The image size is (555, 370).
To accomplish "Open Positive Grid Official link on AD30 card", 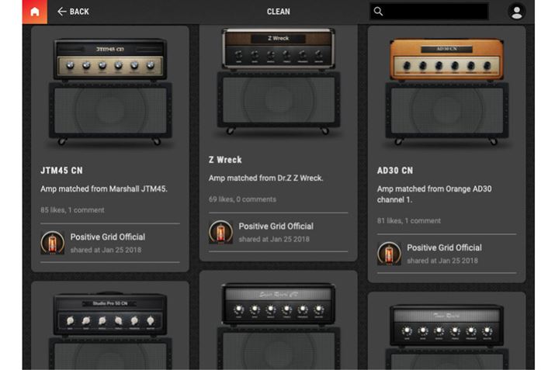I will 444,247.
